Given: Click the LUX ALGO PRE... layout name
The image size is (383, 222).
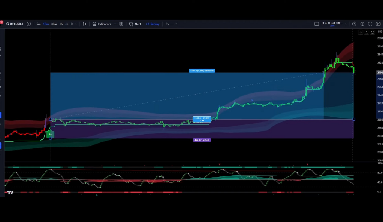Looking at the screenshot, I should point(332,23).
